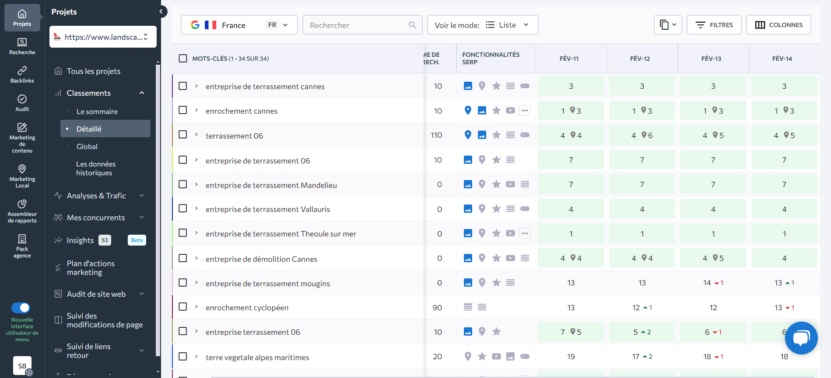Image resolution: width=831 pixels, height=378 pixels.
Task: Click the FILTRES button
Action: pos(714,25)
